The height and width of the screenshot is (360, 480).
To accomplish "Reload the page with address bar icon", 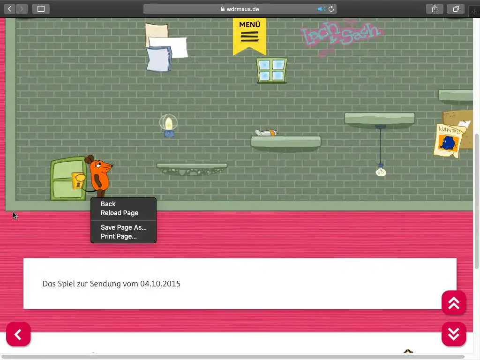I will (x=331, y=9).
